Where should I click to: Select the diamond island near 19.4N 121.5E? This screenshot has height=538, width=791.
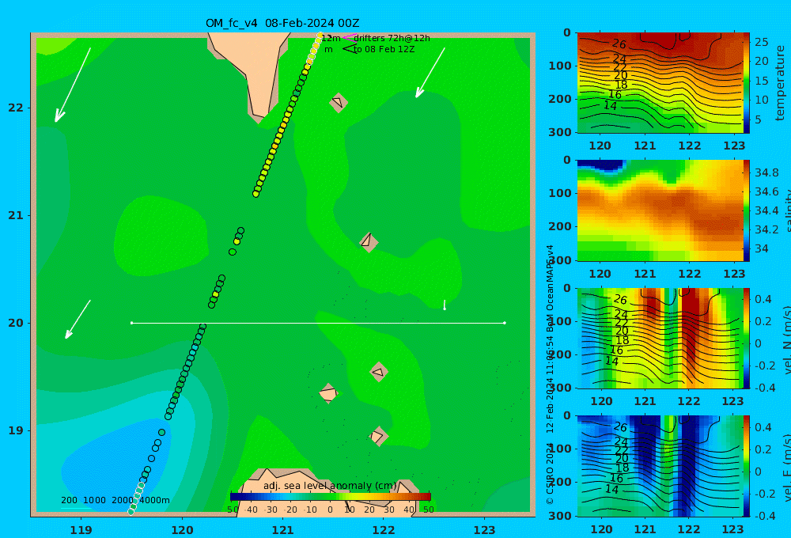[x=329, y=392]
